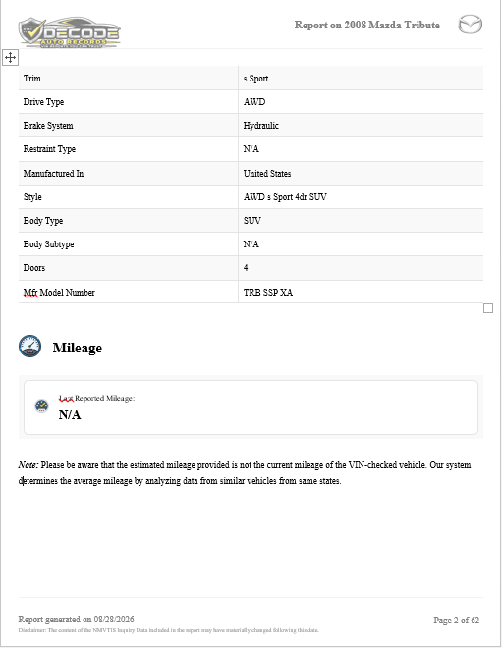This screenshot has width=502, height=648.
Task: Click the Decode Auto Records logo
Action: coord(70,32)
